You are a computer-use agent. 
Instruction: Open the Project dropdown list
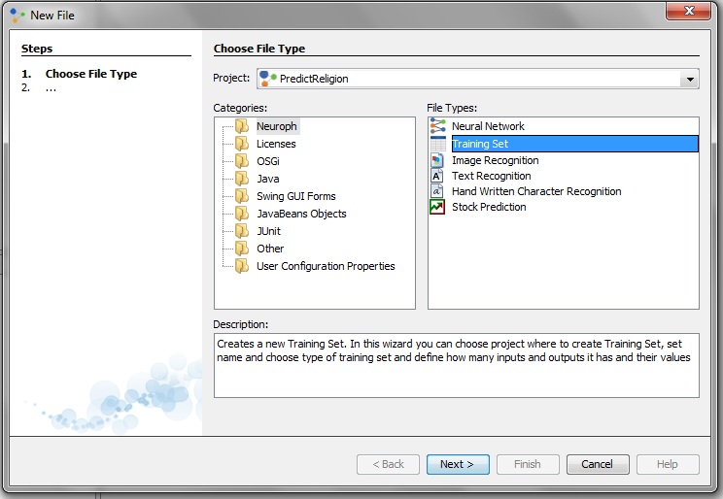tap(690, 80)
